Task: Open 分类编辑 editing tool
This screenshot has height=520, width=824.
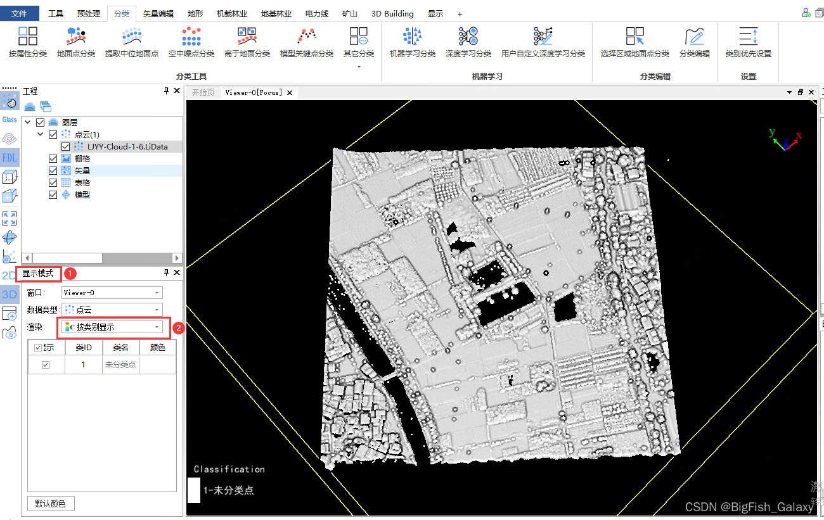Action: tap(695, 42)
